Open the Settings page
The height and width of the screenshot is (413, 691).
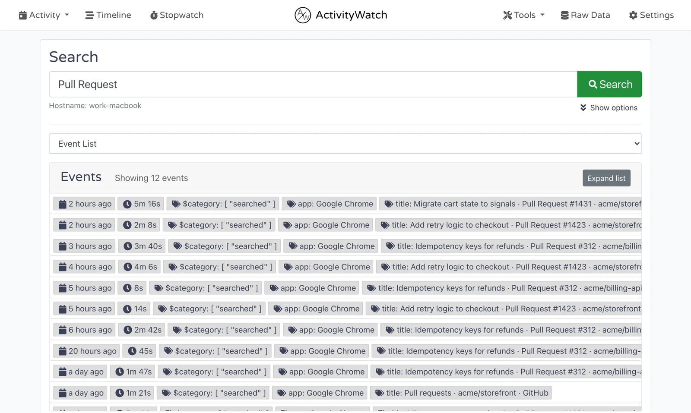[x=651, y=15]
